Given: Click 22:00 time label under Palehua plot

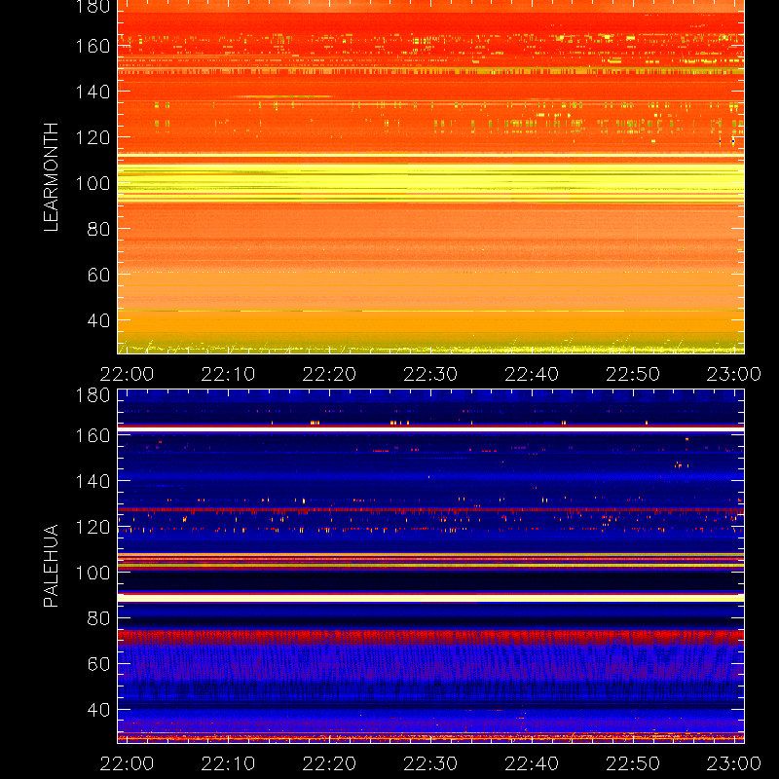Looking at the screenshot, I should click(127, 763).
